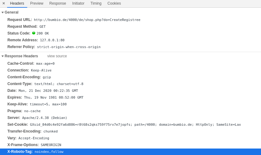Select the Request URL value text
The width and height of the screenshot is (261, 155).
[x=87, y=20]
